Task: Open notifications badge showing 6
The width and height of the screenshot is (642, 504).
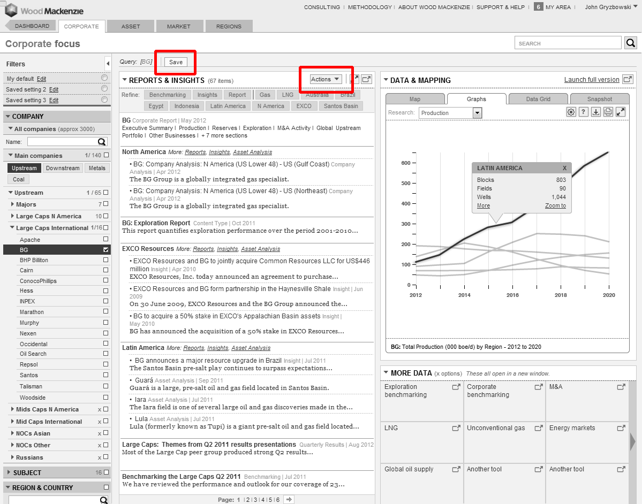Action: 539,7
